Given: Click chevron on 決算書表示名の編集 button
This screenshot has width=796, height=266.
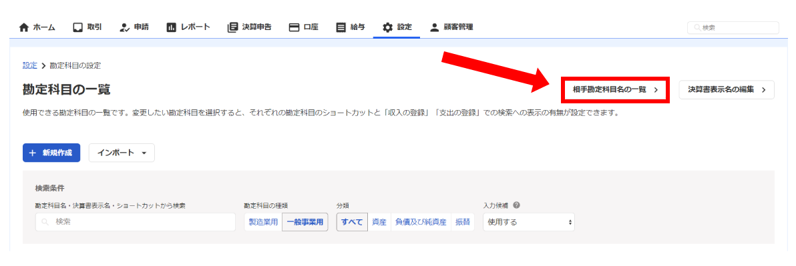Looking at the screenshot, I should (x=764, y=90).
